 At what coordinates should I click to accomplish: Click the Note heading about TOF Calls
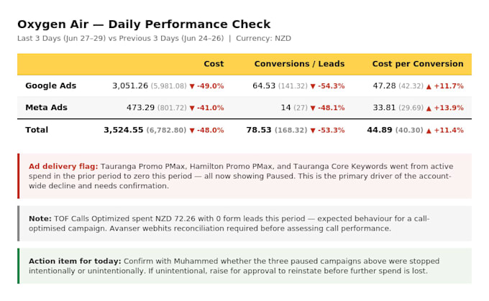tap(40, 218)
